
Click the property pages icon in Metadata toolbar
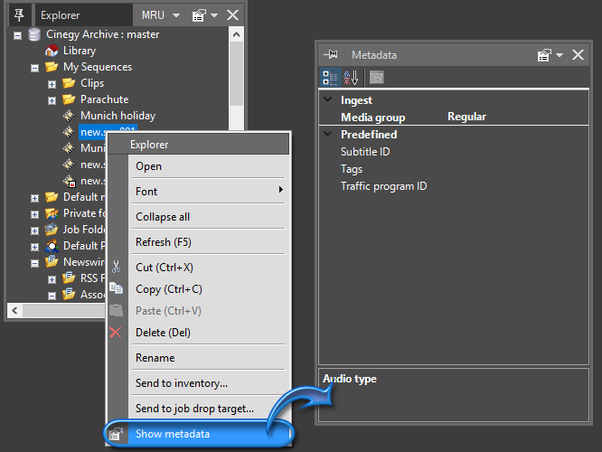point(376,78)
